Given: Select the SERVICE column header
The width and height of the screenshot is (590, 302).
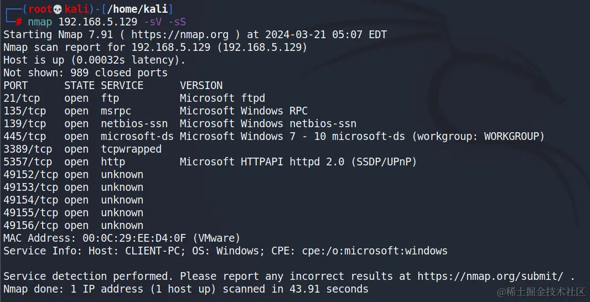Looking at the screenshot, I should click(x=122, y=85).
